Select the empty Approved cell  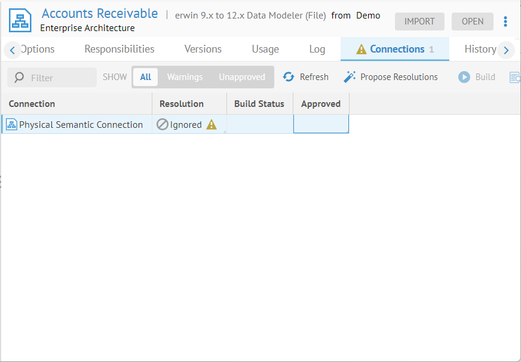[321, 124]
